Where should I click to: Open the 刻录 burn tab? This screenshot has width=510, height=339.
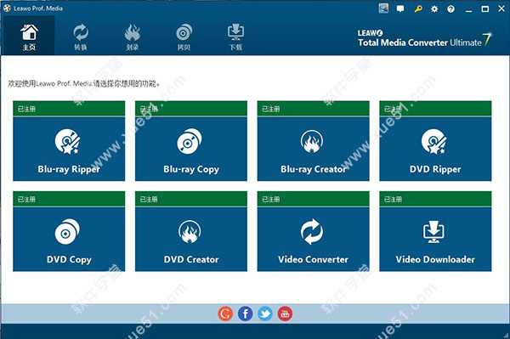(133, 37)
